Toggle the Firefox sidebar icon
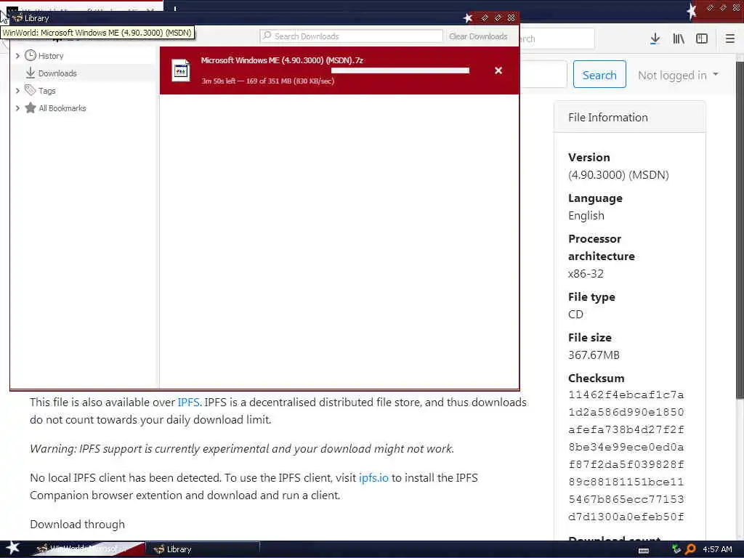The height and width of the screenshot is (558, 744). coord(702,39)
